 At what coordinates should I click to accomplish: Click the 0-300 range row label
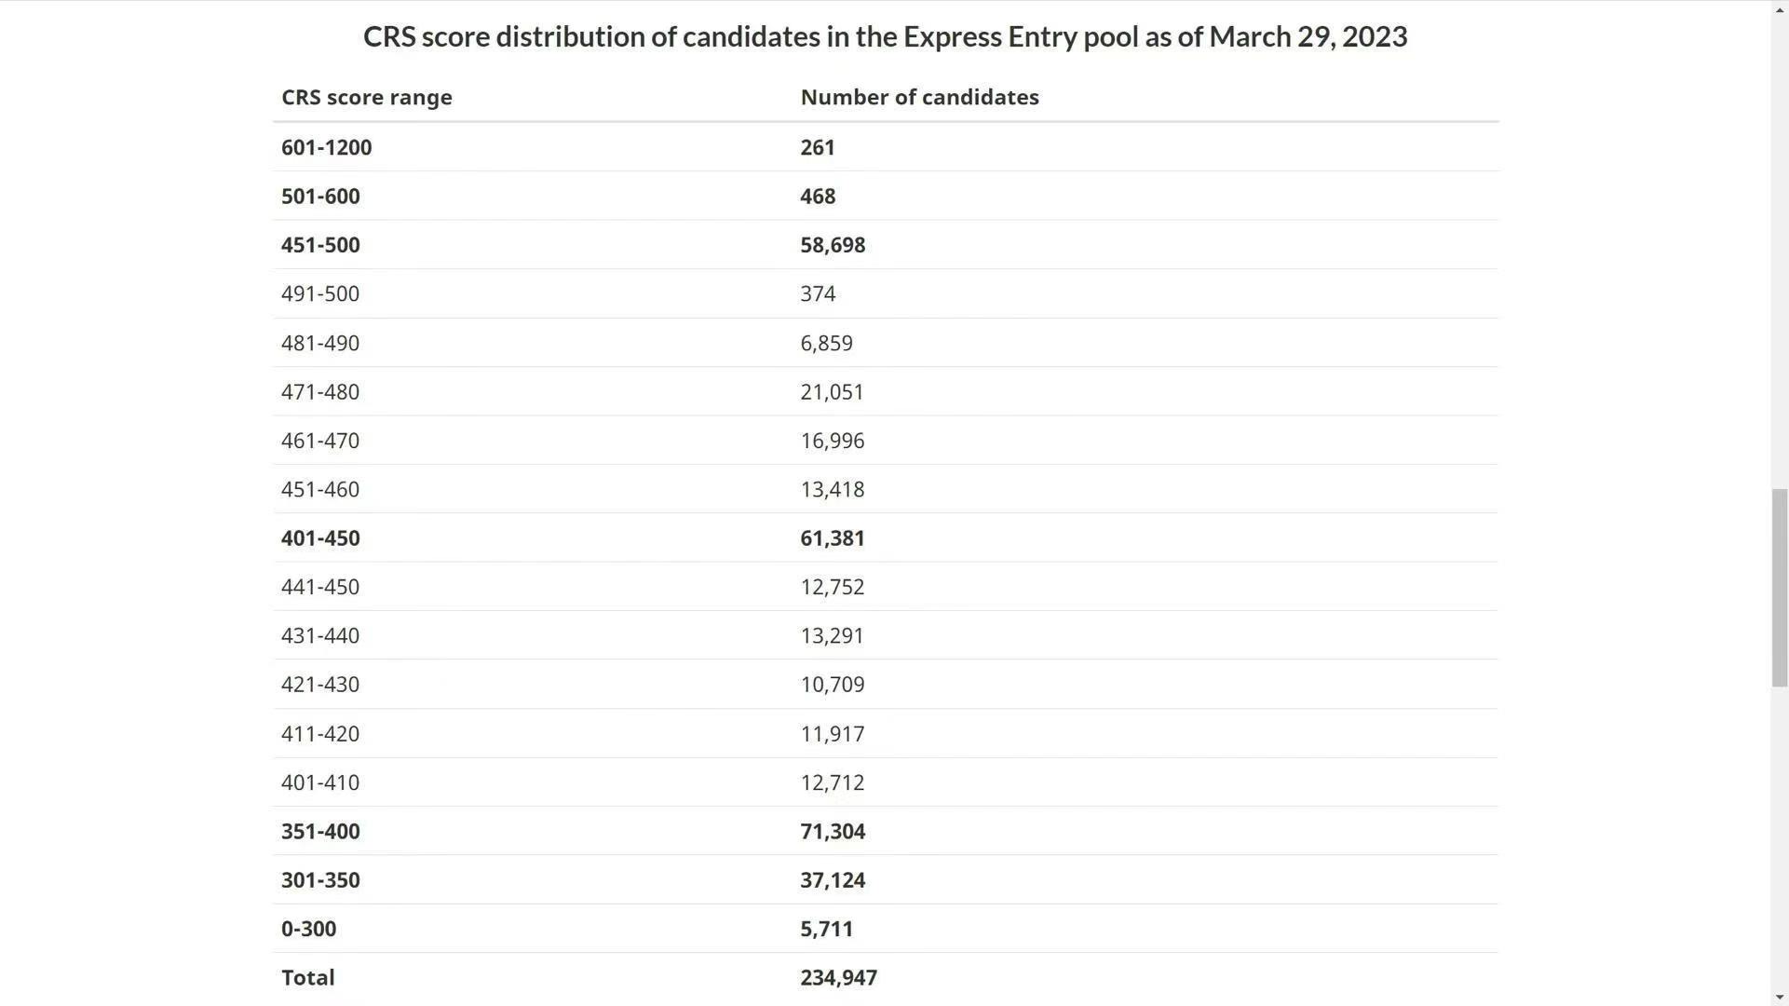309,929
